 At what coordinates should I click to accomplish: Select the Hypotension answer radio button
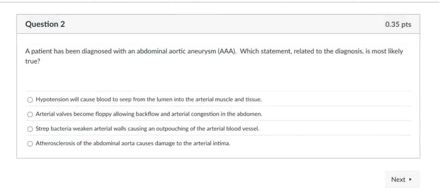coord(30,100)
